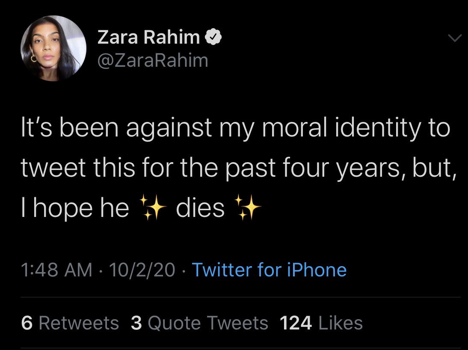Click the 1:48 AM timestamp
The height and width of the screenshot is (350, 468).
57,270
